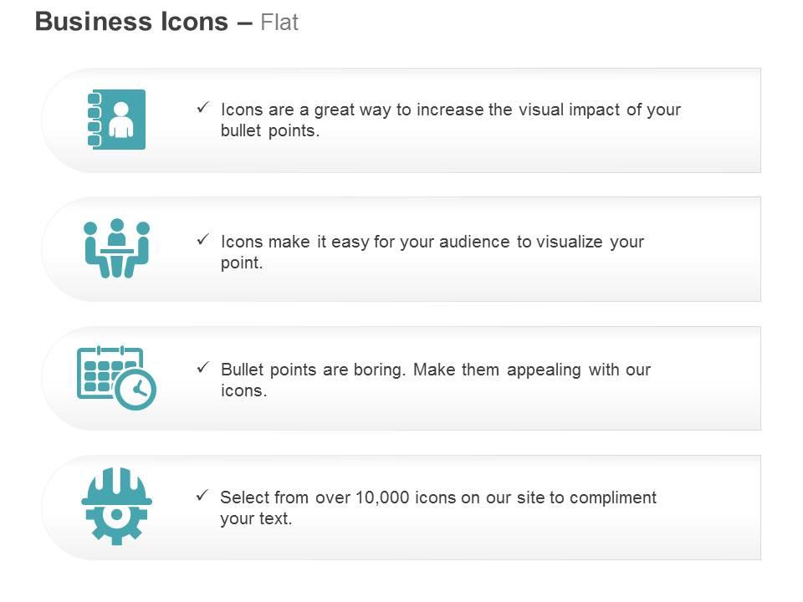Click the person silhouette in the address book
This screenshot has height=602, width=803.
pyautogui.click(x=121, y=120)
